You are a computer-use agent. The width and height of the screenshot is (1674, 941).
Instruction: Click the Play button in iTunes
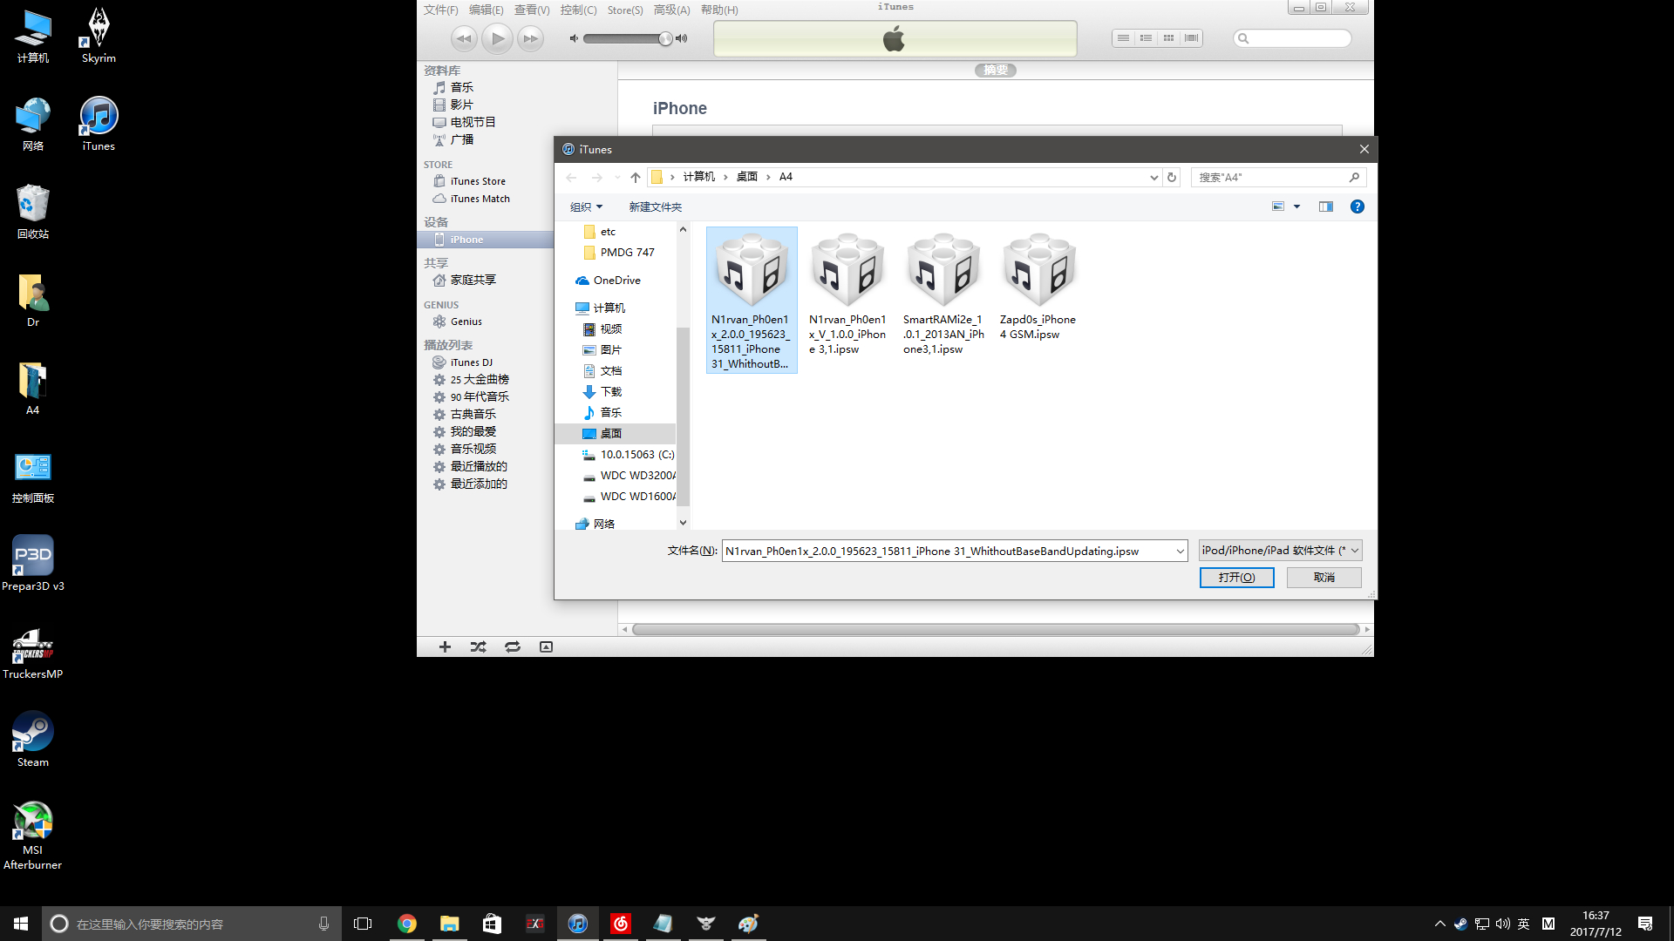tap(497, 38)
